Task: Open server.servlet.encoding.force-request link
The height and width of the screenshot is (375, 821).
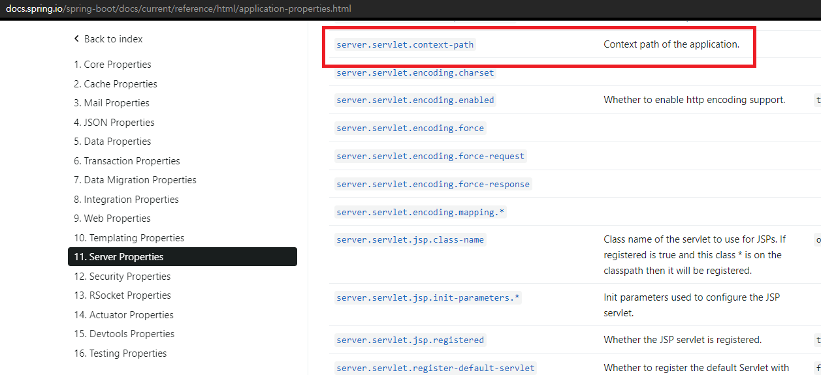Action: click(430, 157)
